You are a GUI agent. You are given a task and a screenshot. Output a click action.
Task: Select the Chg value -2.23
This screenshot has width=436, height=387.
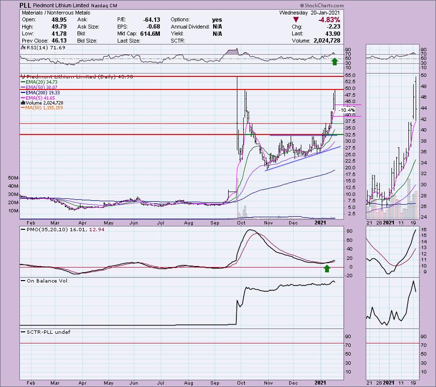click(x=333, y=27)
